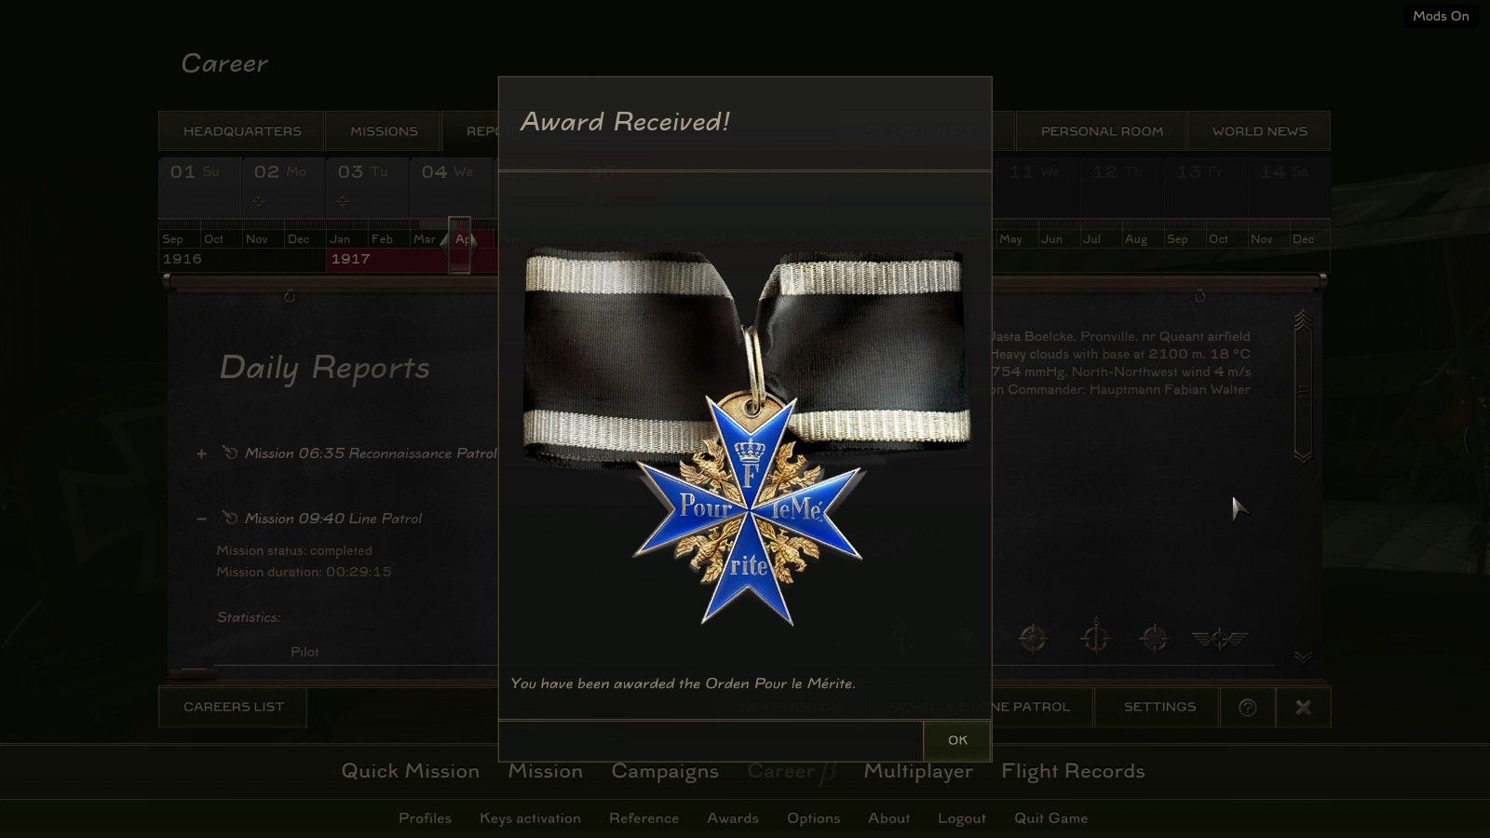Image resolution: width=1490 pixels, height=838 pixels.
Task: Switch to the World News tab
Action: pyautogui.click(x=1259, y=131)
